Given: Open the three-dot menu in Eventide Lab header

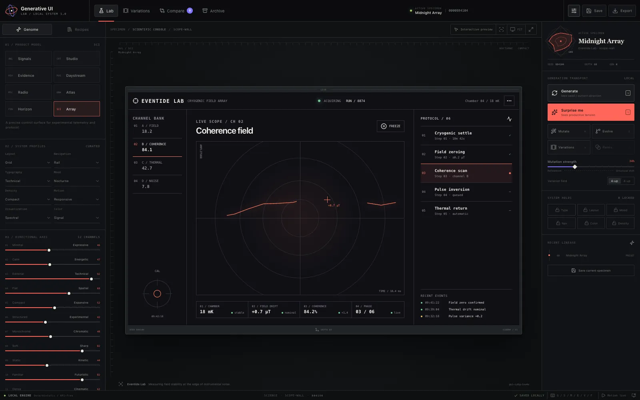Looking at the screenshot, I should [509, 101].
